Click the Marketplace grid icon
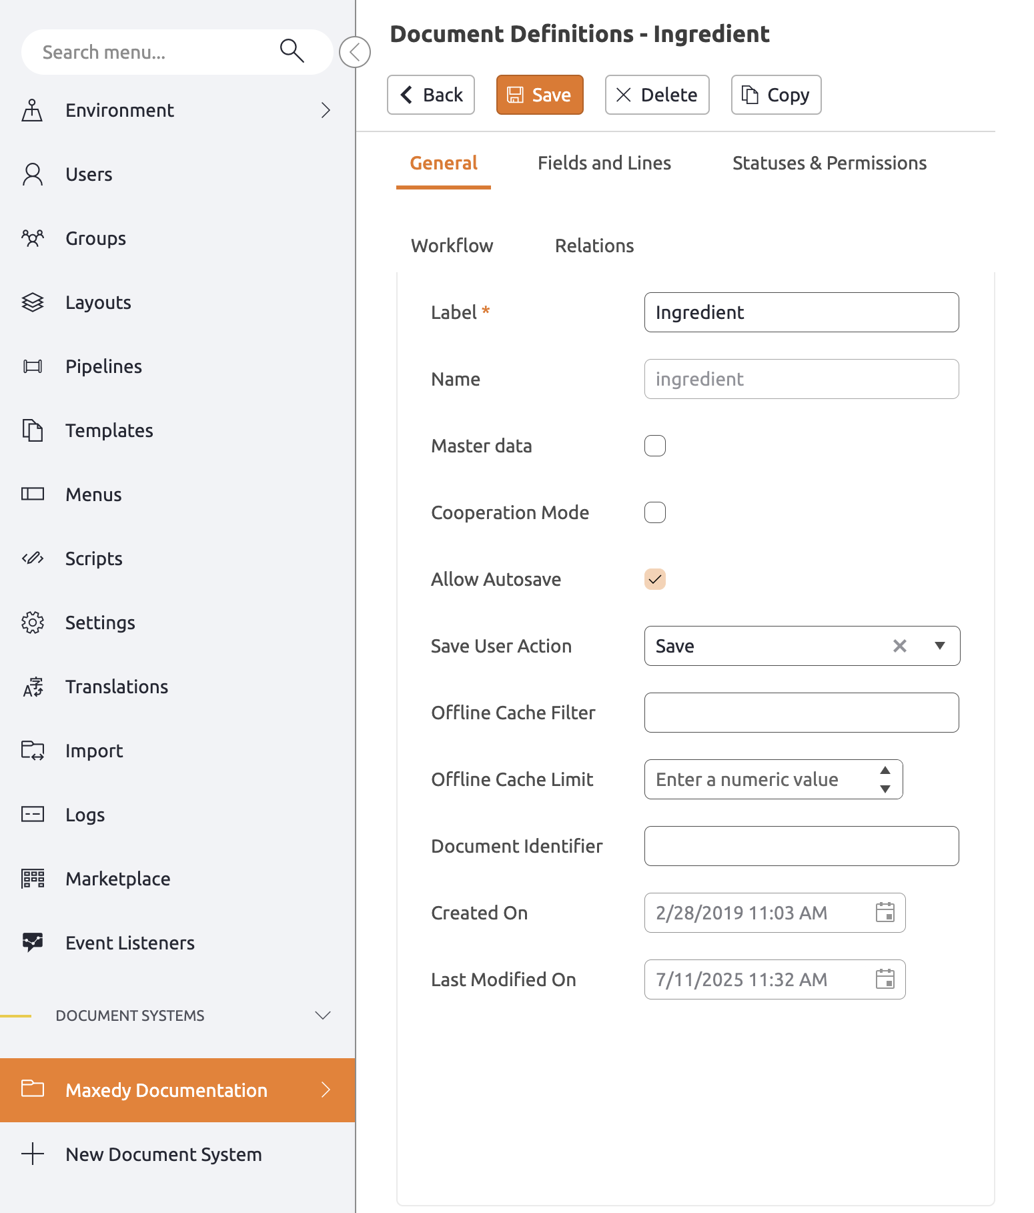 click(x=32, y=879)
